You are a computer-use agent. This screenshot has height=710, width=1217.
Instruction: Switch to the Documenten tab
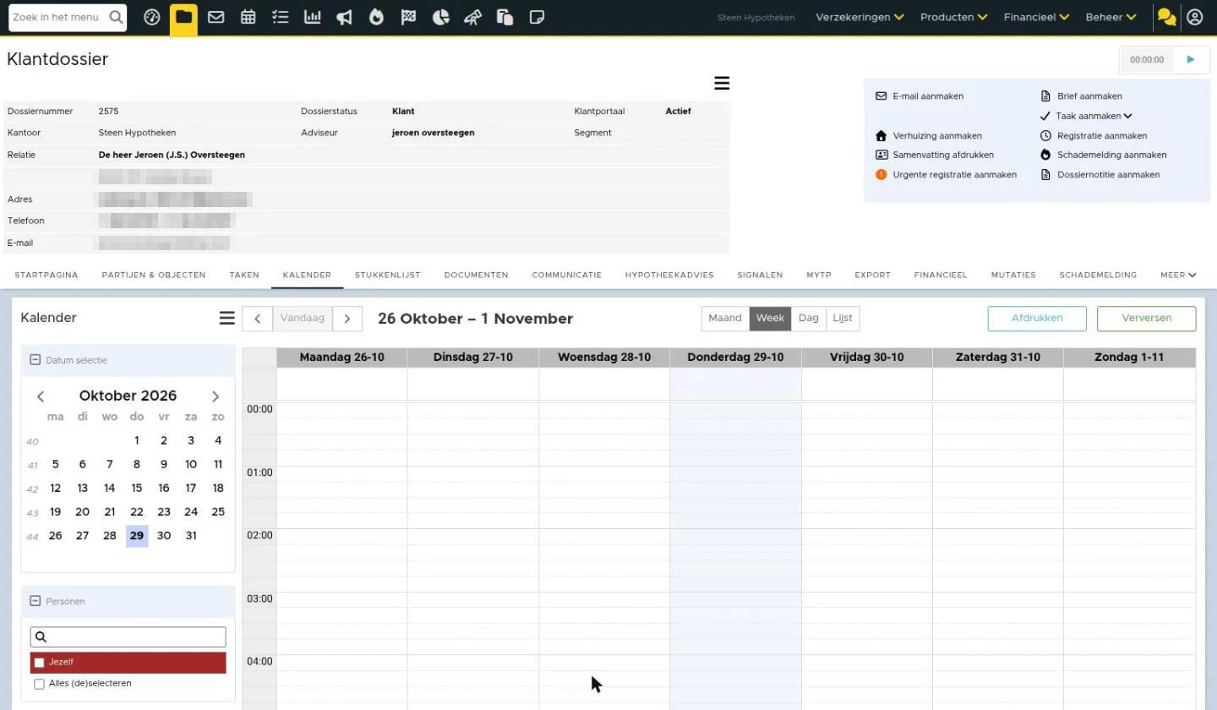point(476,275)
